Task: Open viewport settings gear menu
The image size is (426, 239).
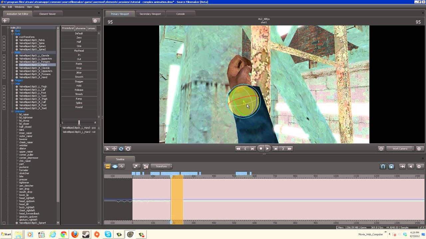Action: pyautogui.click(x=419, y=149)
